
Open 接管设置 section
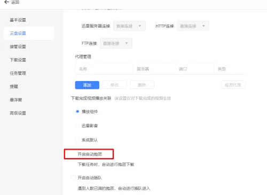[18, 46]
